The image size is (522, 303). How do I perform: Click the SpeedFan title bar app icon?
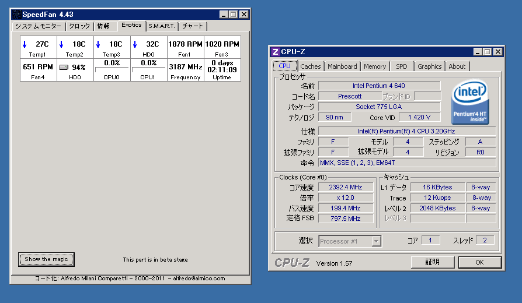tap(16, 15)
